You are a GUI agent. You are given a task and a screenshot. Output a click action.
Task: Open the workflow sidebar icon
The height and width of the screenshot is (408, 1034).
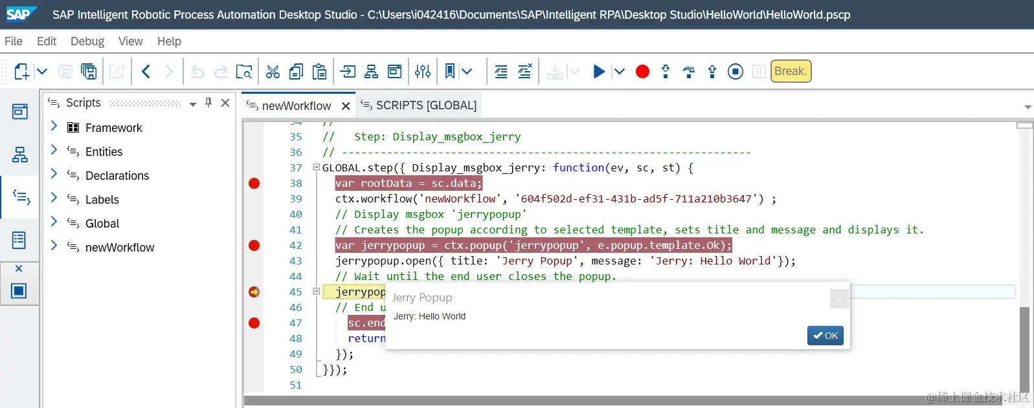tap(20, 155)
